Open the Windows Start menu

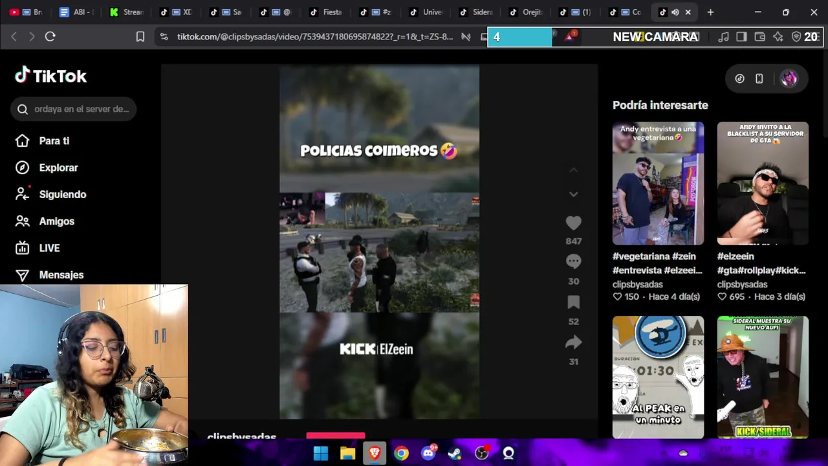click(321, 453)
